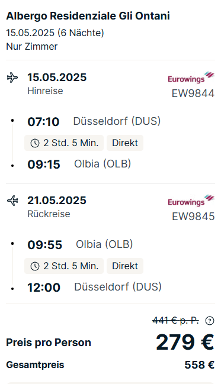Click the Eurowings logo for flight EW9845
This screenshot has height=384, width=221.
click(191, 201)
